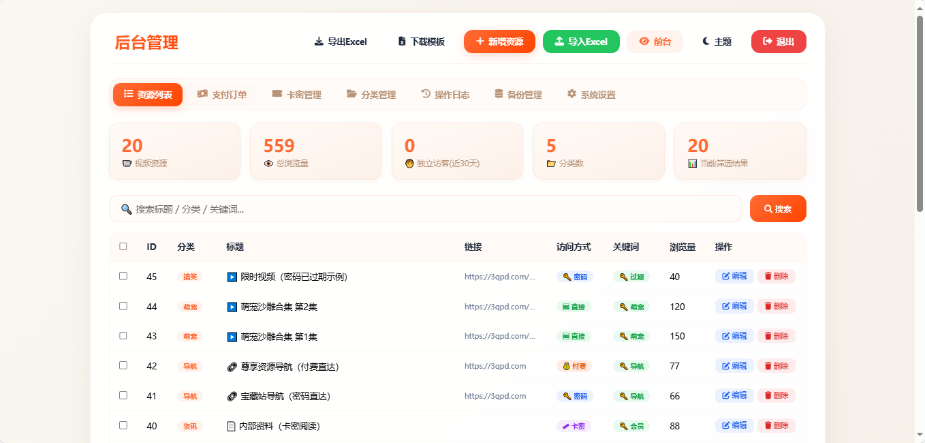Check the box for row ID 45
Screen dimensions: 925x443
[x=123, y=276]
